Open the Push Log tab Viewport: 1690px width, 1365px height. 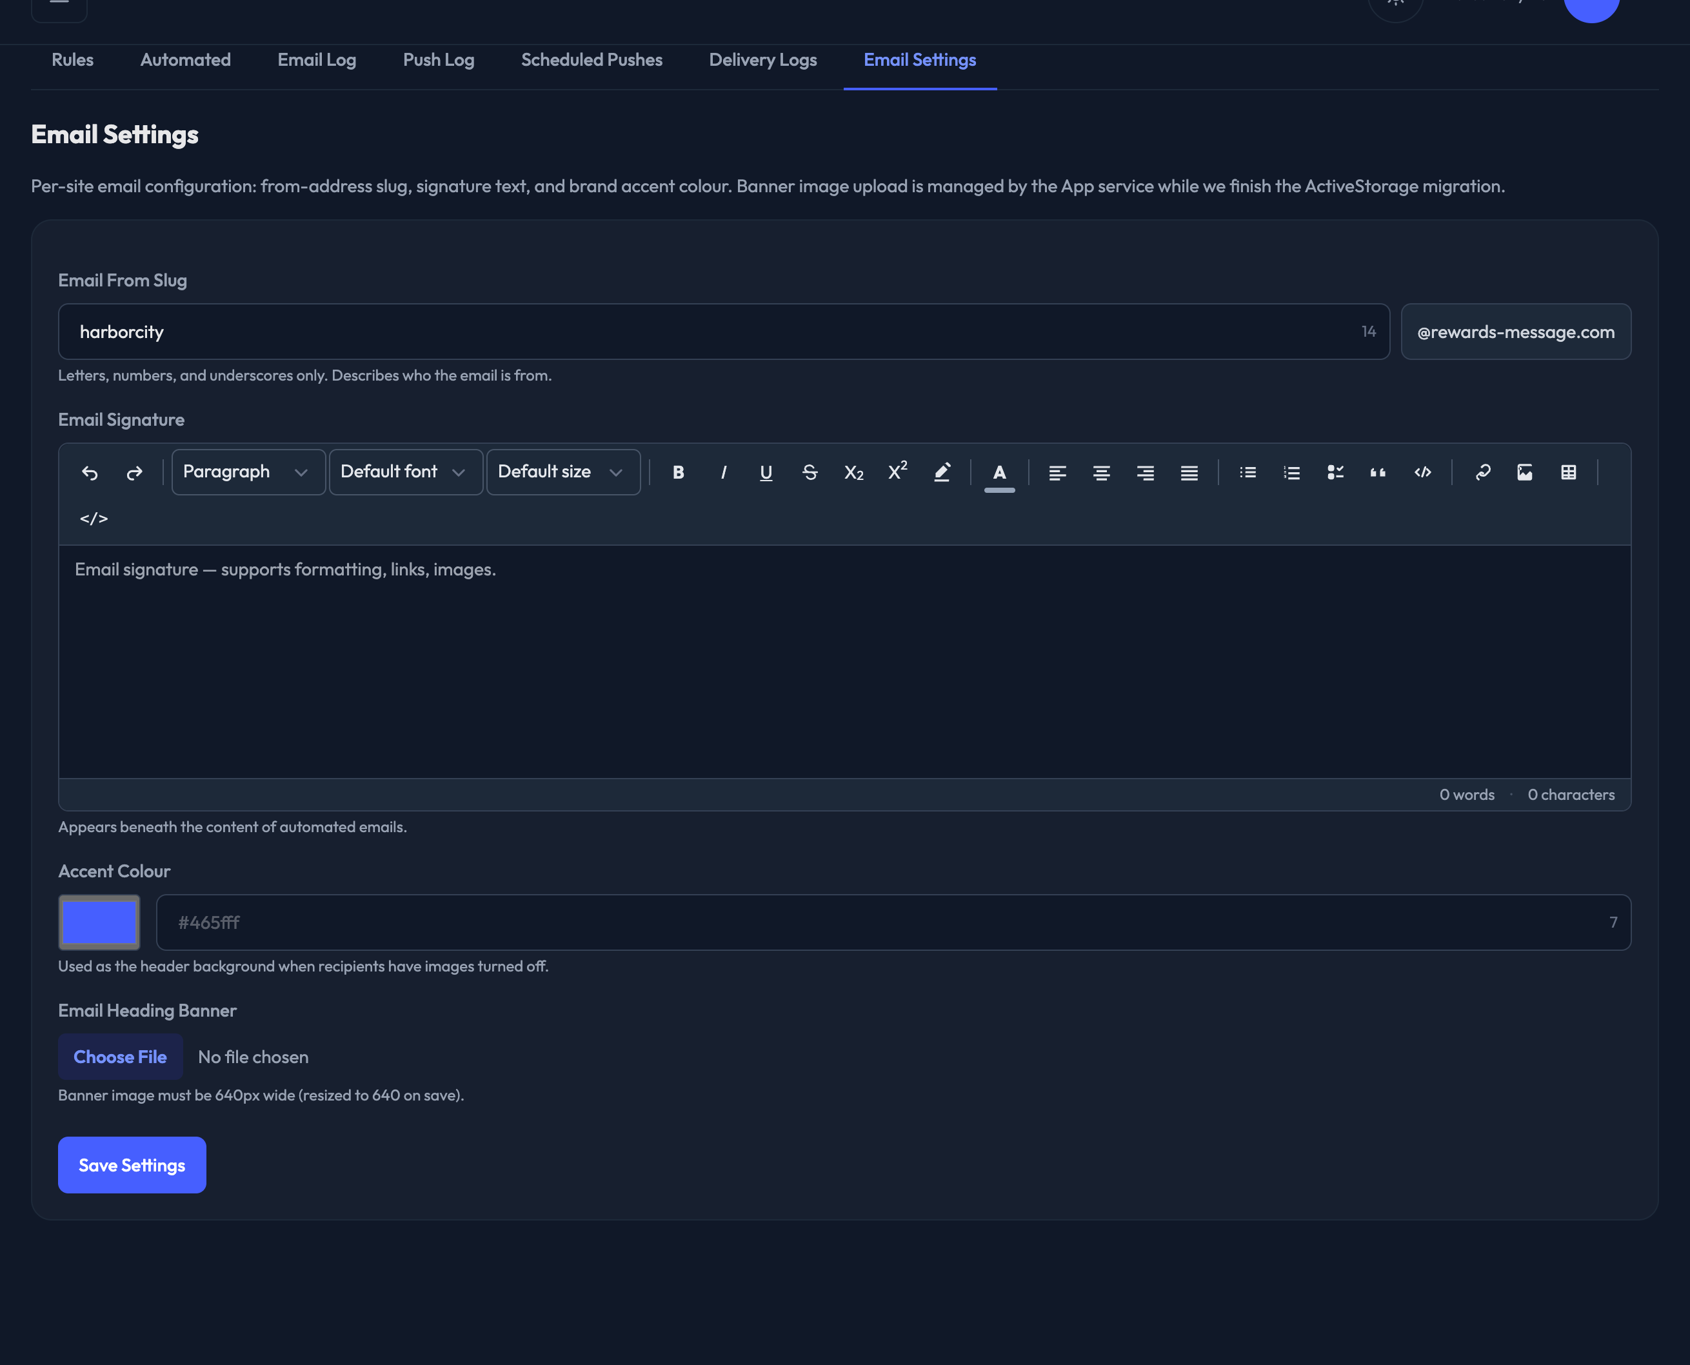coord(439,61)
